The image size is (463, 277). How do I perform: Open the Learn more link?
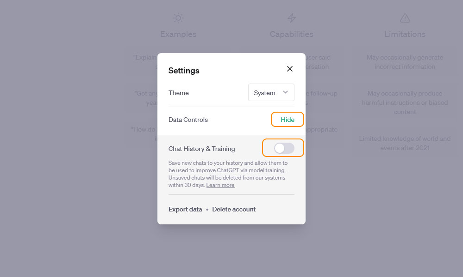pos(220,185)
